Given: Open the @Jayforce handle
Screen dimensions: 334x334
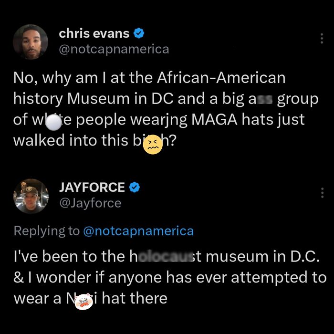Looking at the screenshot, I should 90,203.
